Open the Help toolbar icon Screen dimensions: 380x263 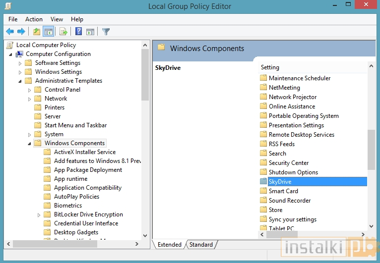point(78,32)
